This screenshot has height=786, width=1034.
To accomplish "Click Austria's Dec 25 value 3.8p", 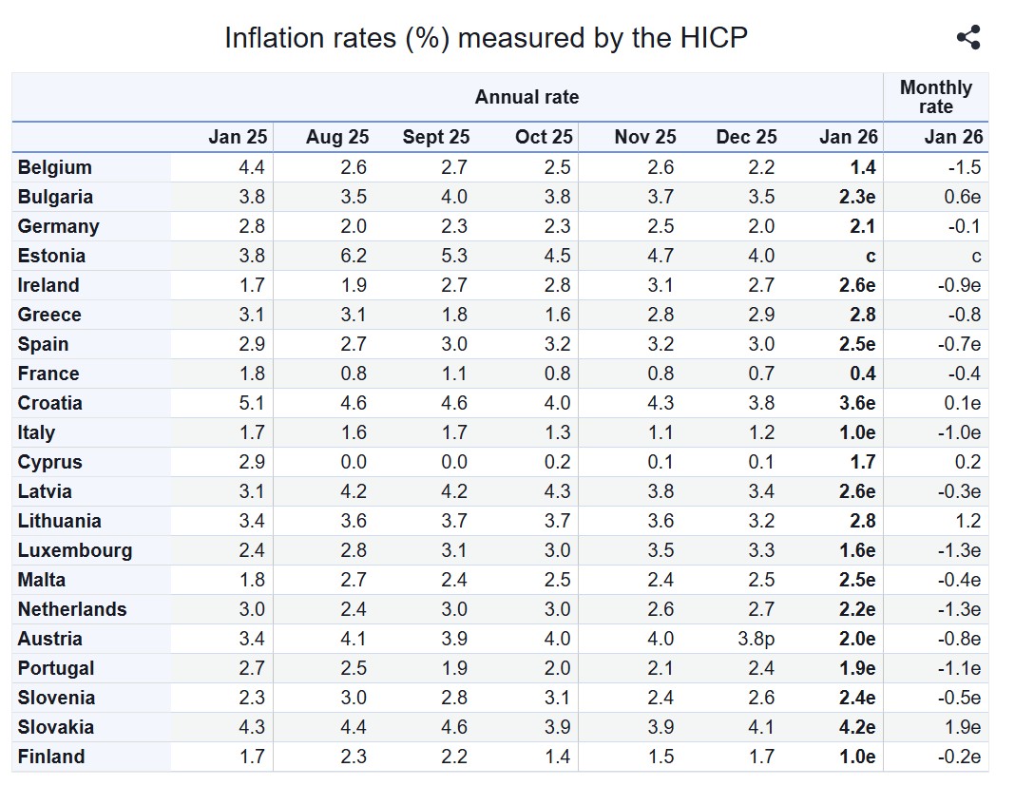I will click(x=756, y=639).
